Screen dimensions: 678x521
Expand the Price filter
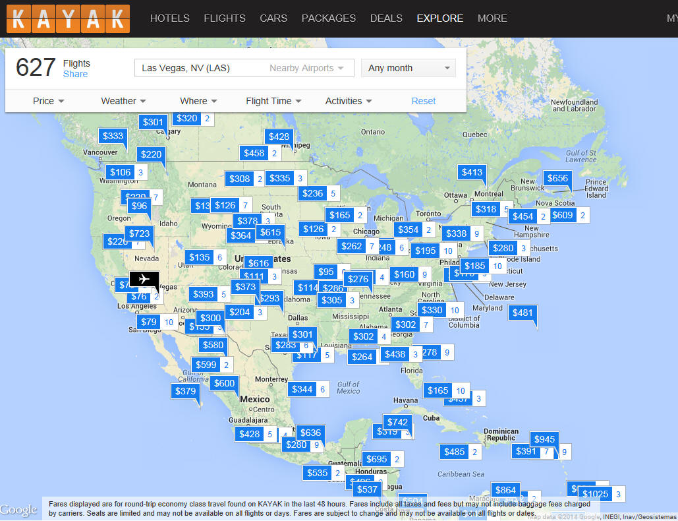coord(49,101)
